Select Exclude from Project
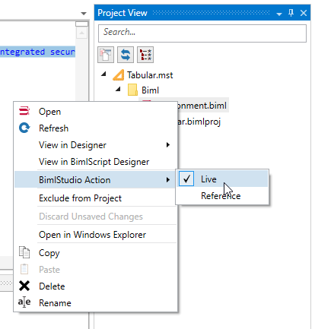Image resolution: width=315 pixels, height=329 pixels. pyautogui.click(x=96, y=198)
